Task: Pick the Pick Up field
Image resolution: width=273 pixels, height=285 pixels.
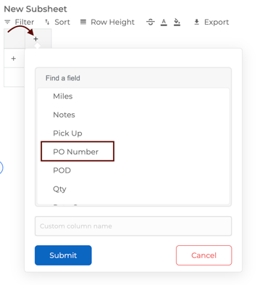Action: (x=133, y=133)
